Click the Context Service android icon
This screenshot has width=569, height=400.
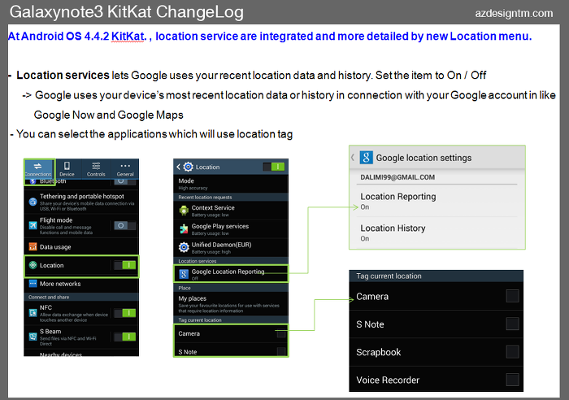184,211
